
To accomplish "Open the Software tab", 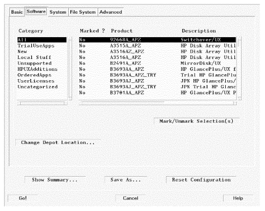I will tap(36, 11).
